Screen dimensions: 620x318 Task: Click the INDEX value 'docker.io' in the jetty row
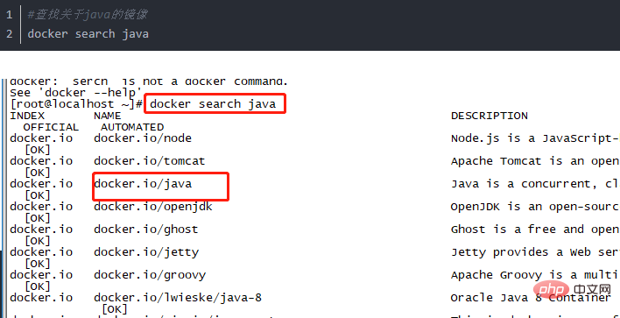point(41,252)
